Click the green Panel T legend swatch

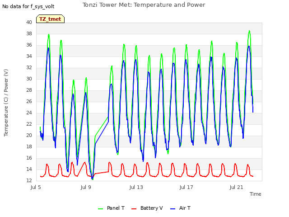(x=100, y=209)
